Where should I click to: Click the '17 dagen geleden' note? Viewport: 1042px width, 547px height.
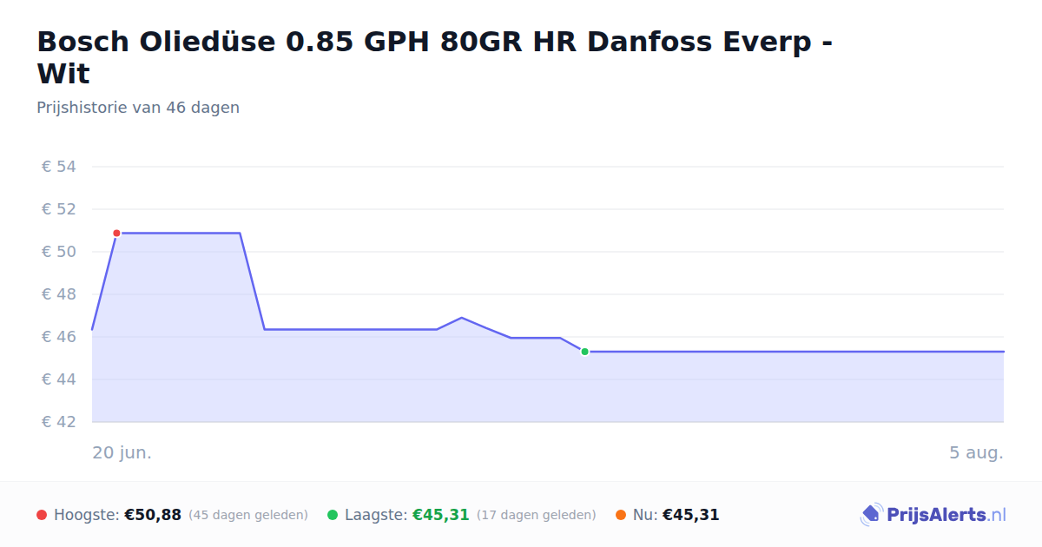click(x=537, y=515)
